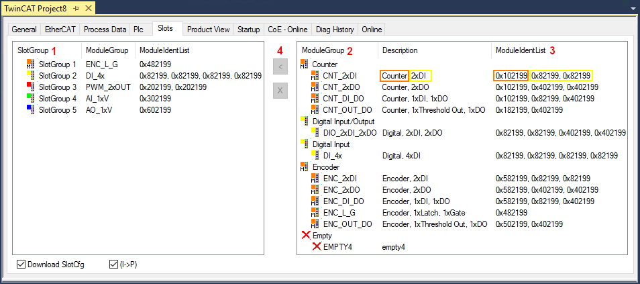Click the SlotGroup 4 green module icon
640x284 pixels.
click(30, 98)
